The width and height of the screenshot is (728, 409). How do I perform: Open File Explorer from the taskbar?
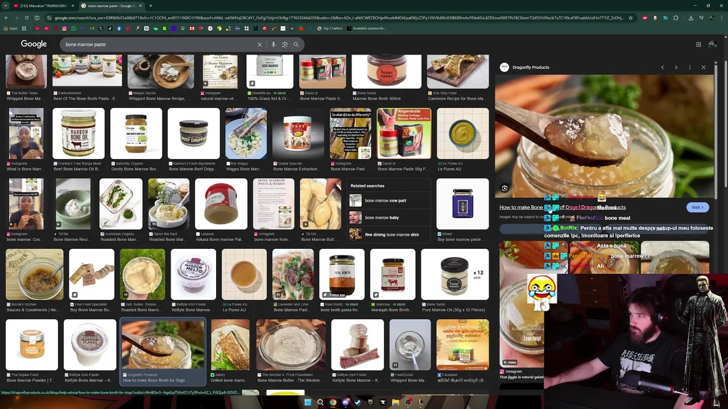coord(395,402)
